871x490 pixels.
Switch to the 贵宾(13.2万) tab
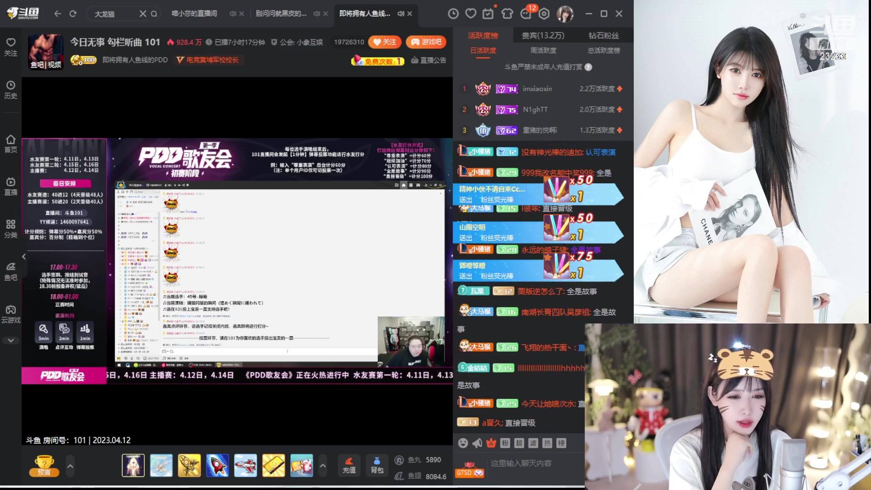tap(543, 35)
